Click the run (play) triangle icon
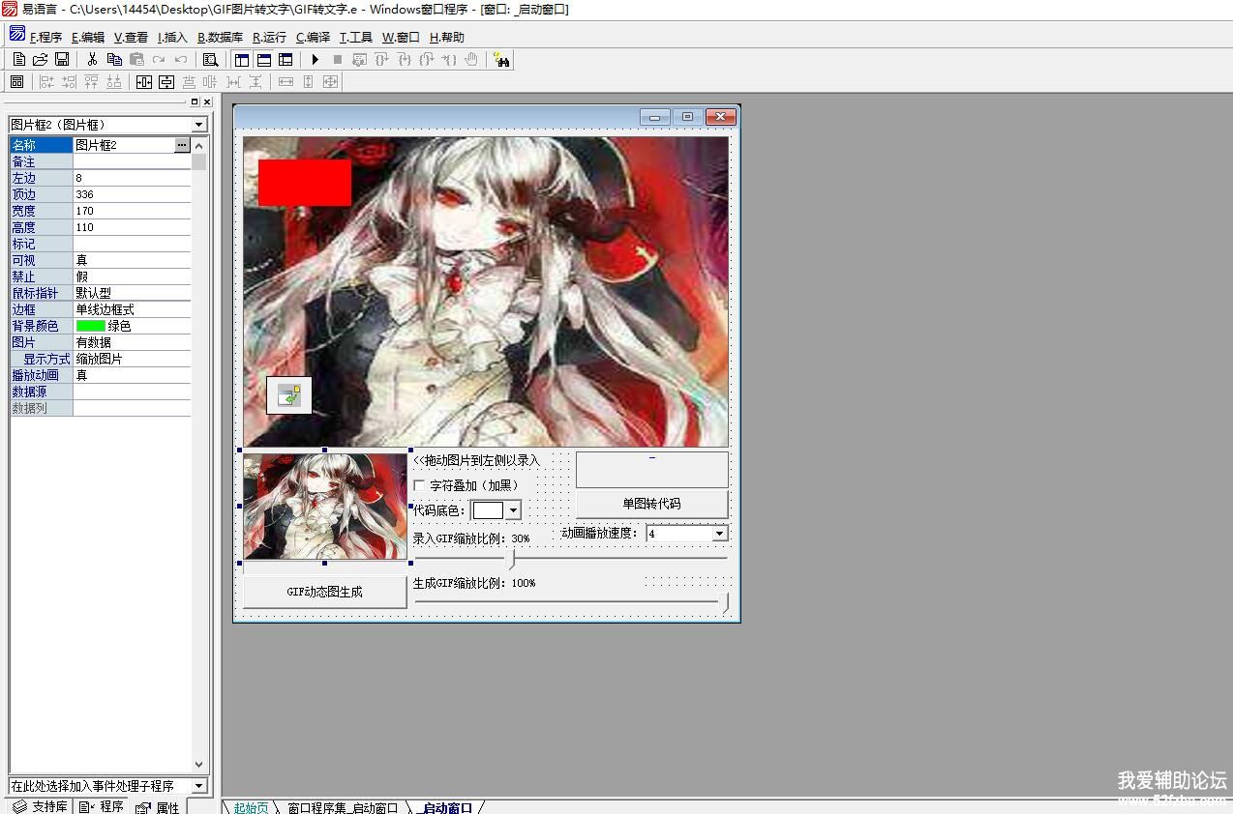 pyautogui.click(x=315, y=60)
